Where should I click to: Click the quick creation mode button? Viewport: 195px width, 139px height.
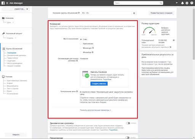[x=161, y=13]
